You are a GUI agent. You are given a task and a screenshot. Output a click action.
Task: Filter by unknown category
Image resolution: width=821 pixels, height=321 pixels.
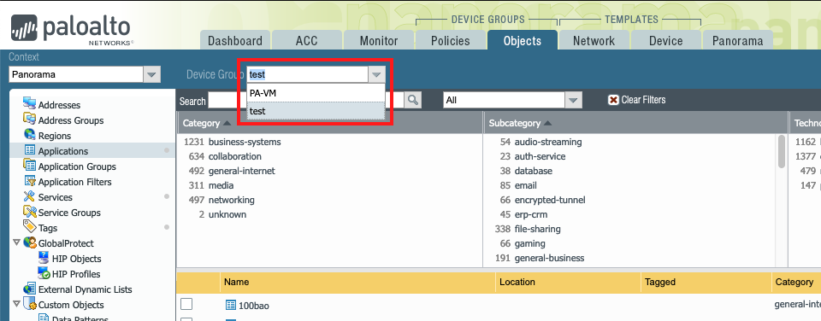click(x=227, y=214)
